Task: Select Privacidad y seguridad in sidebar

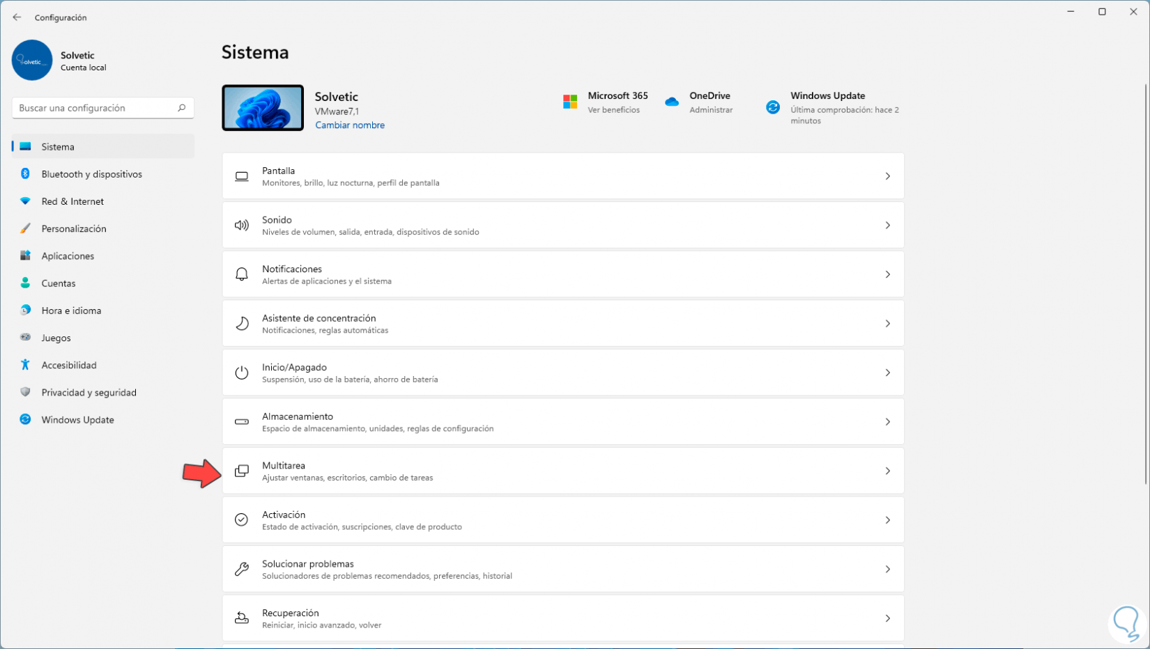Action: [x=89, y=393]
